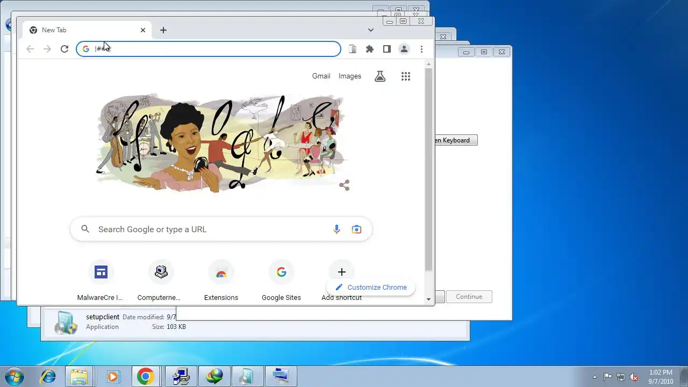Open Gmail link
This screenshot has width=688, height=387.
(x=321, y=76)
